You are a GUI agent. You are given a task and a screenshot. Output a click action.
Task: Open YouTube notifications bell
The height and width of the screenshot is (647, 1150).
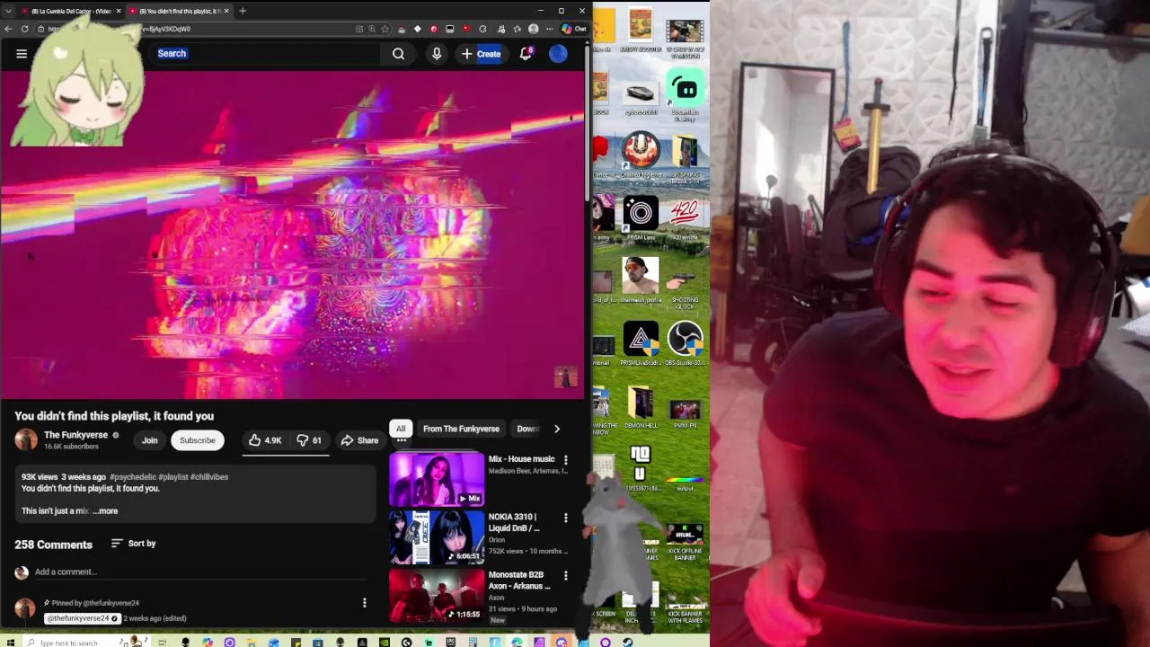(526, 54)
